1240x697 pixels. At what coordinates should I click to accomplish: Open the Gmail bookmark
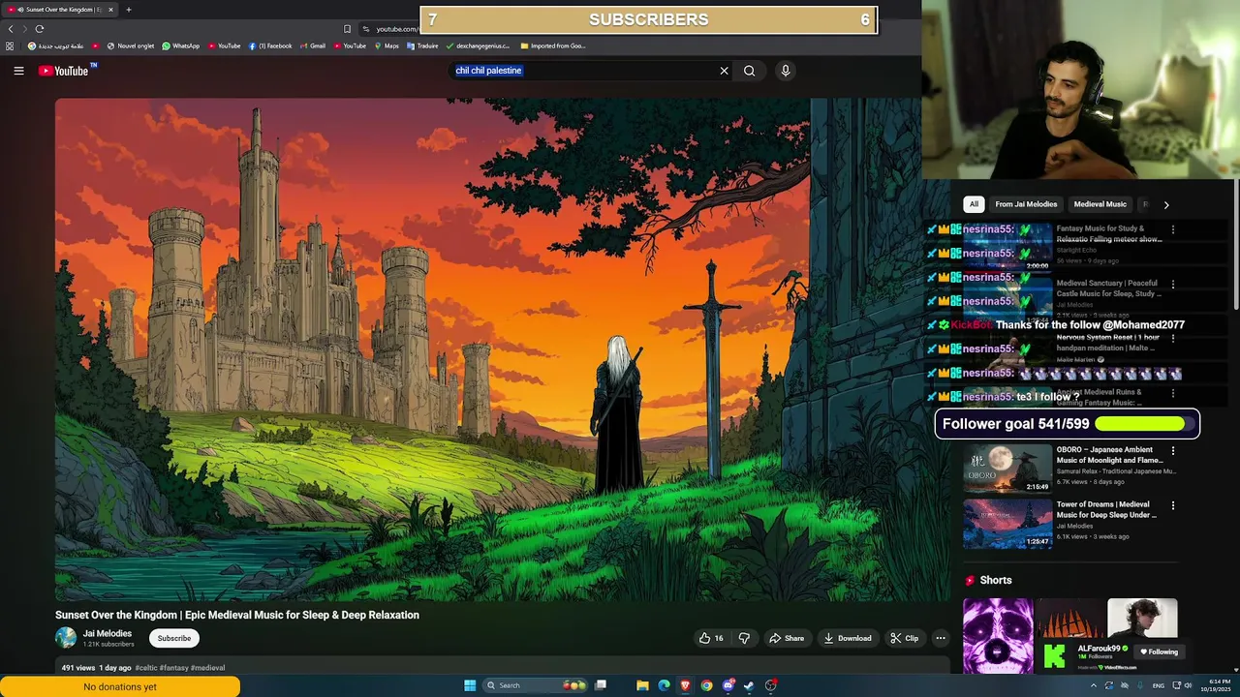pos(312,45)
